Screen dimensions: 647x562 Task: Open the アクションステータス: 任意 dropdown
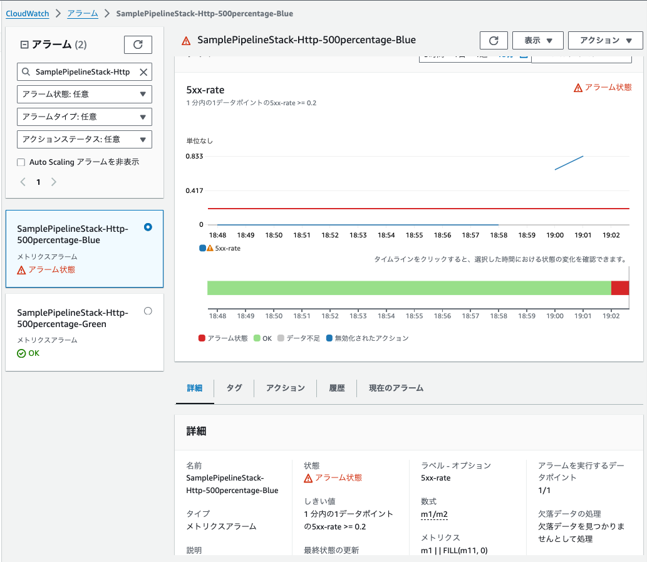85,140
